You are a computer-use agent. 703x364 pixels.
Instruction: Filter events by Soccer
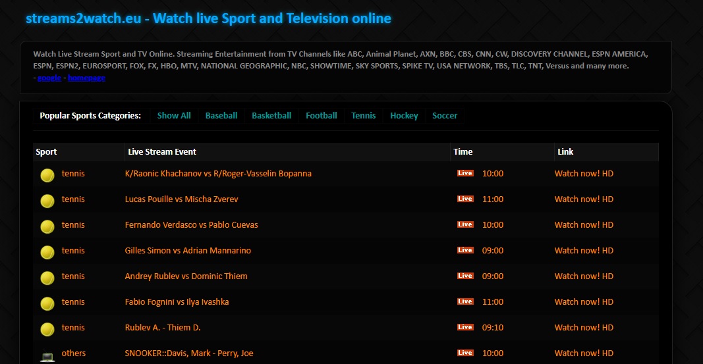tap(445, 115)
